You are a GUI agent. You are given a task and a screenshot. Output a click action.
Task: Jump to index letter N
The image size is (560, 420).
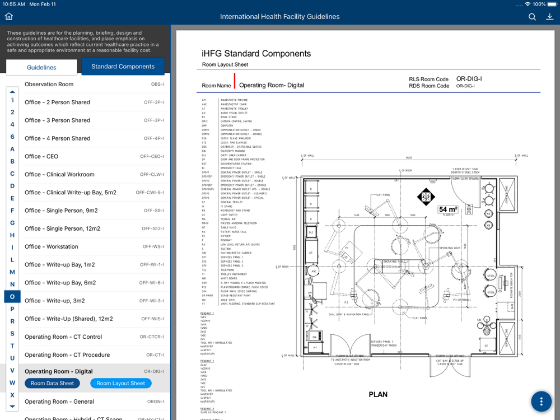pyautogui.click(x=12, y=284)
